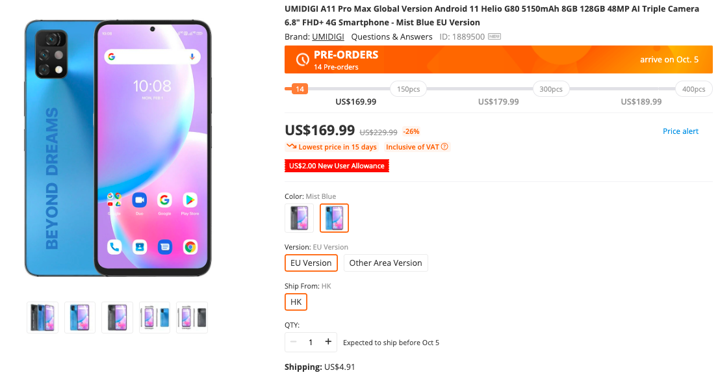Click the pre-orders clock icon

(x=302, y=60)
